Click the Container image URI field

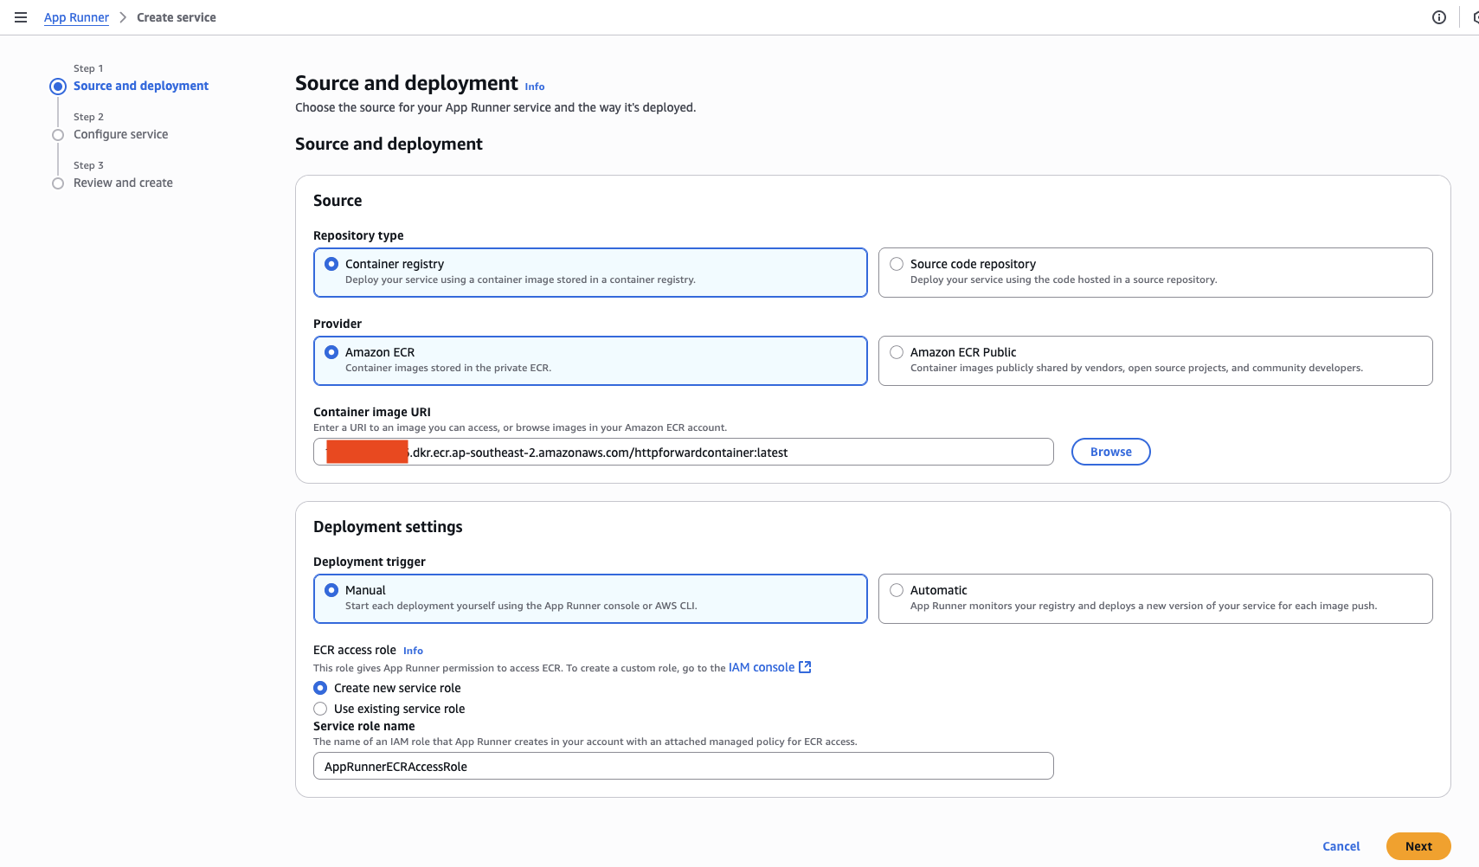(x=684, y=452)
